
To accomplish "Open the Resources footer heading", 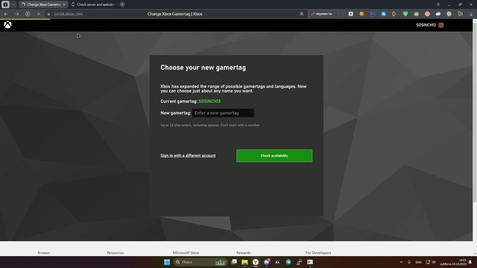I will point(115,253).
